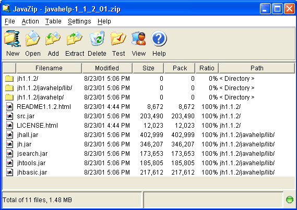Sort by the Path column header

tap(257, 68)
